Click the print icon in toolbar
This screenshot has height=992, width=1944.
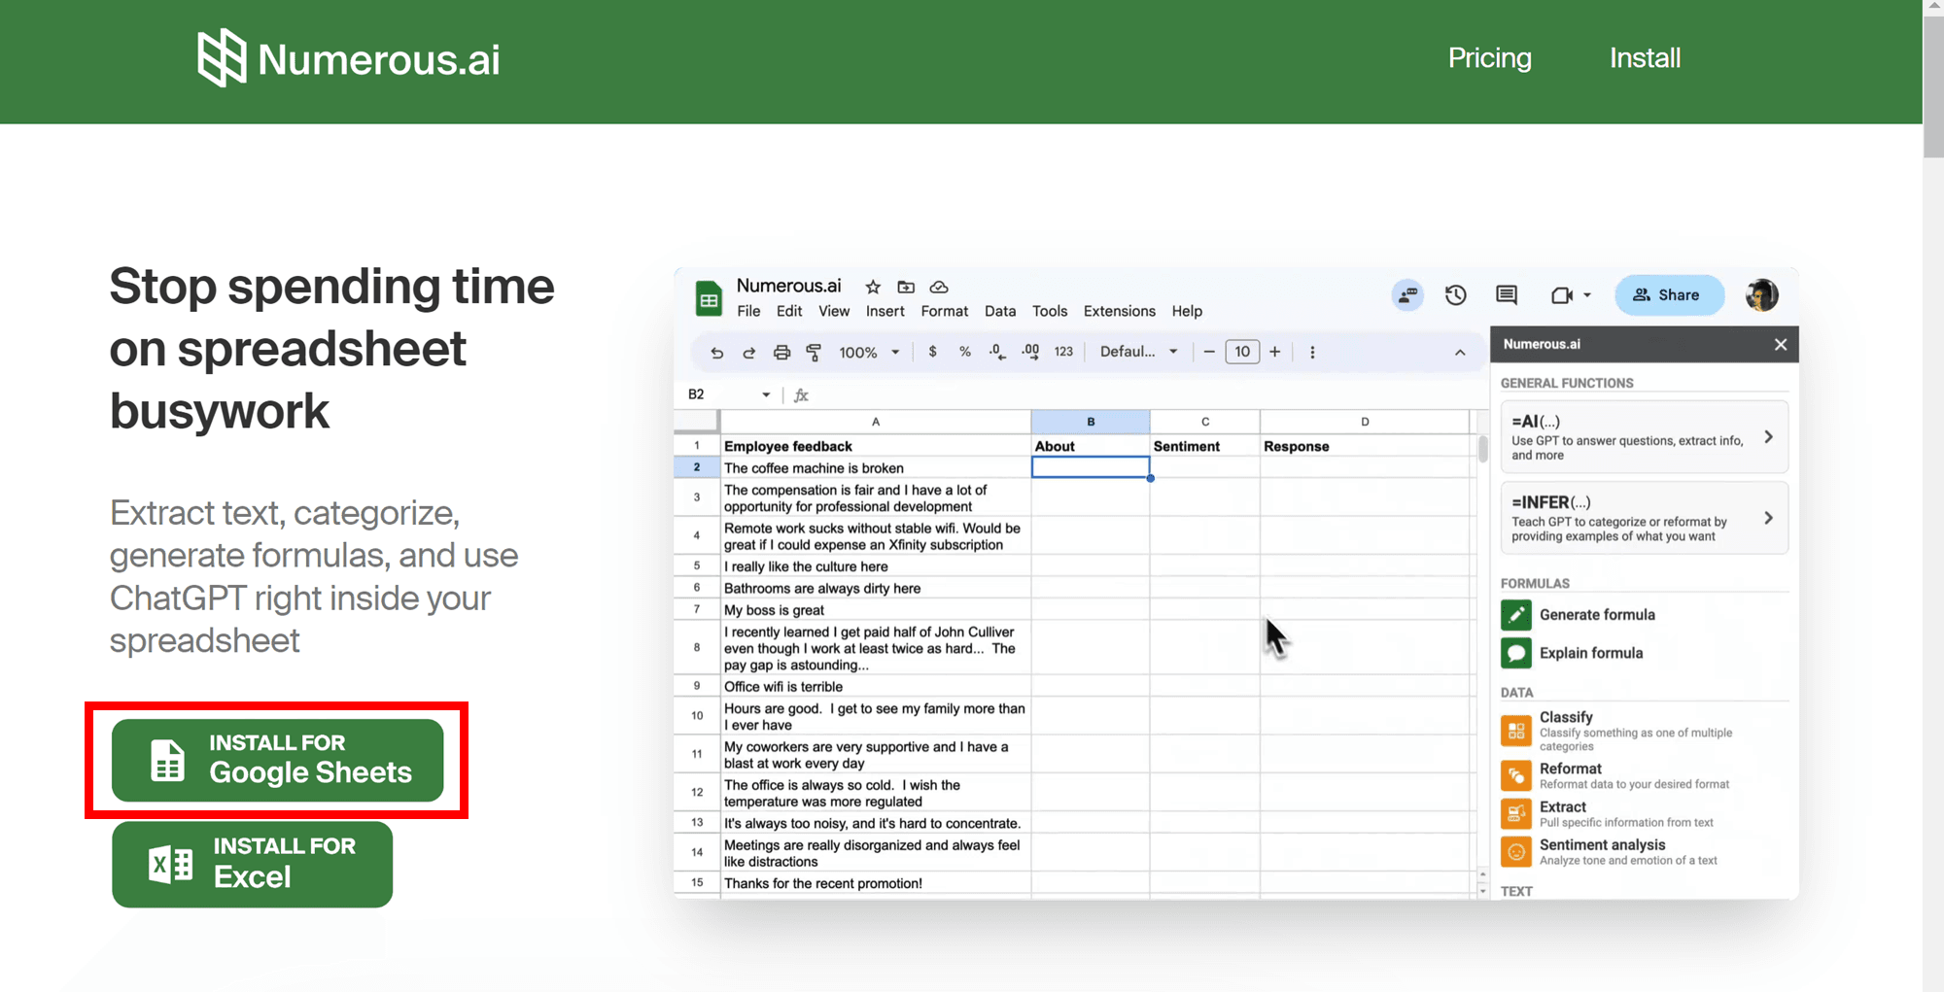click(781, 353)
